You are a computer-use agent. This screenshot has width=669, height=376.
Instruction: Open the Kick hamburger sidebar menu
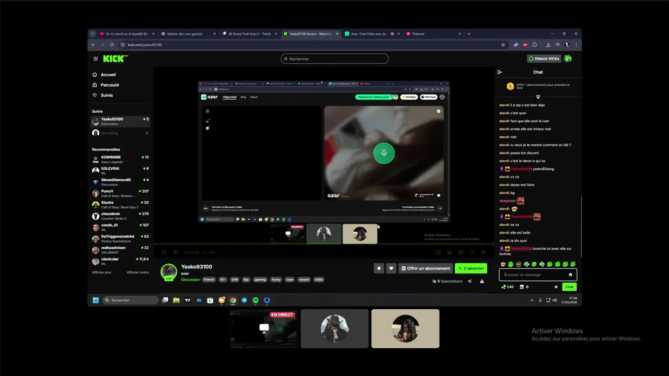click(x=96, y=58)
